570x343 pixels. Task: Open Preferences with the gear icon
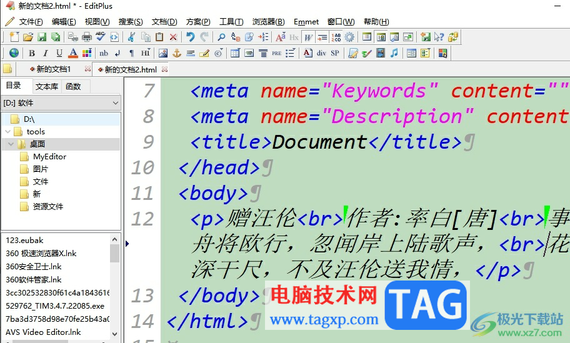pyautogui.click(x=349, y=37)
